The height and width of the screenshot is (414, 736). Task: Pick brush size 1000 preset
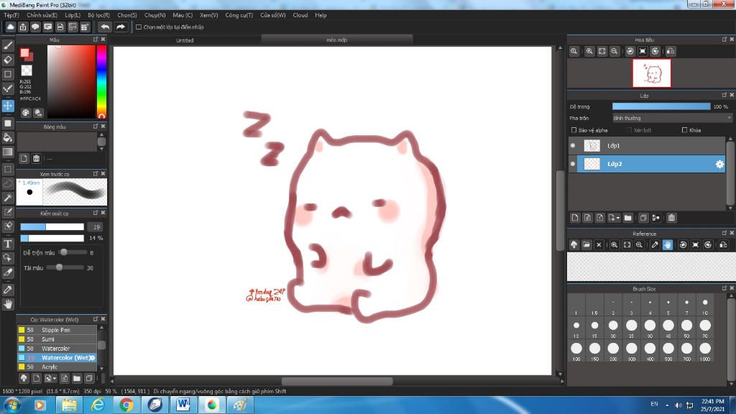click(705, 351)
